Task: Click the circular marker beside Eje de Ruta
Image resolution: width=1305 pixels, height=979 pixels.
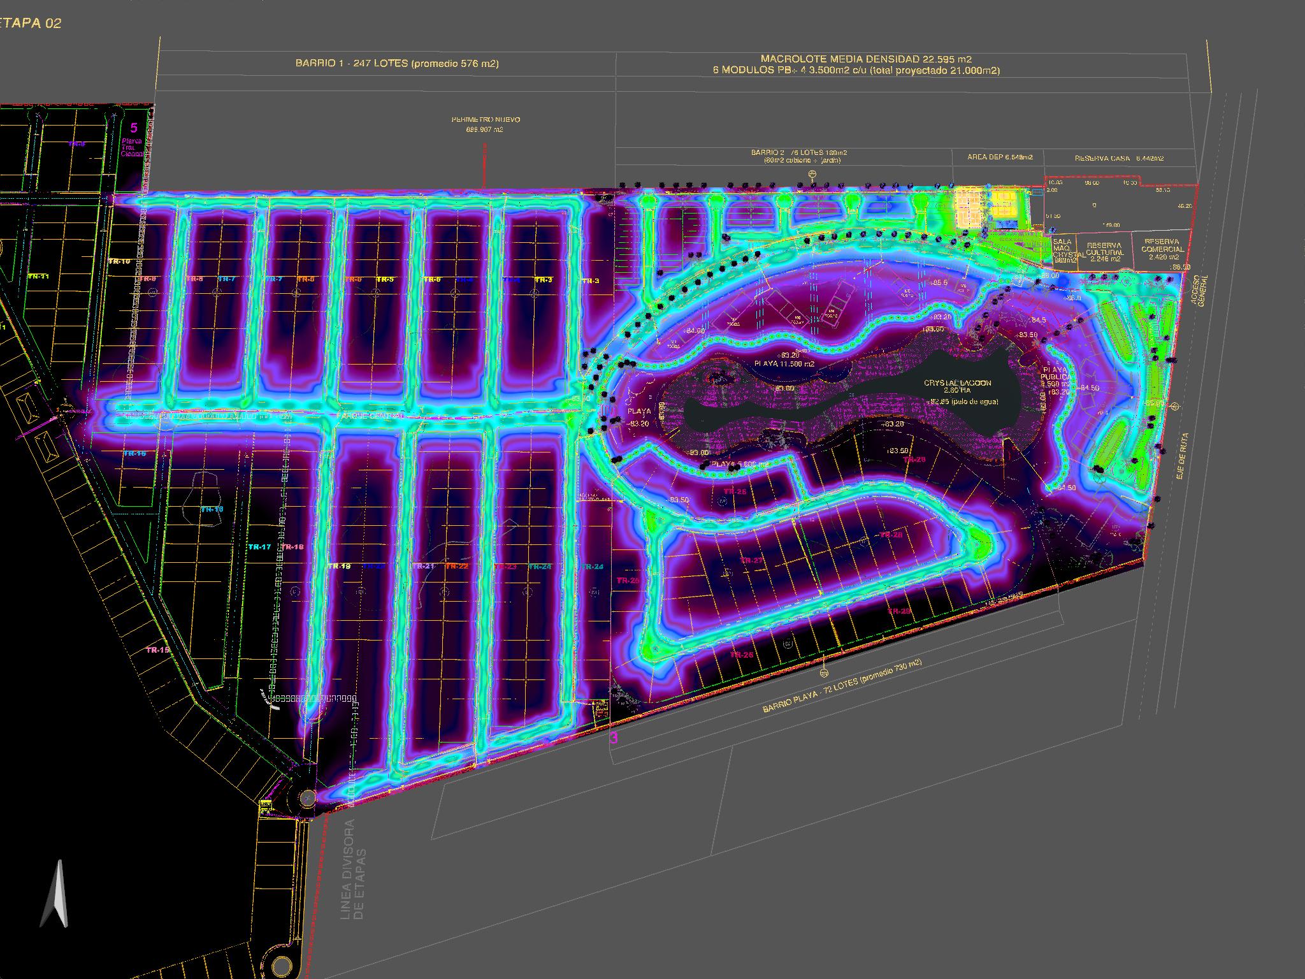Action: [1176, 406]
